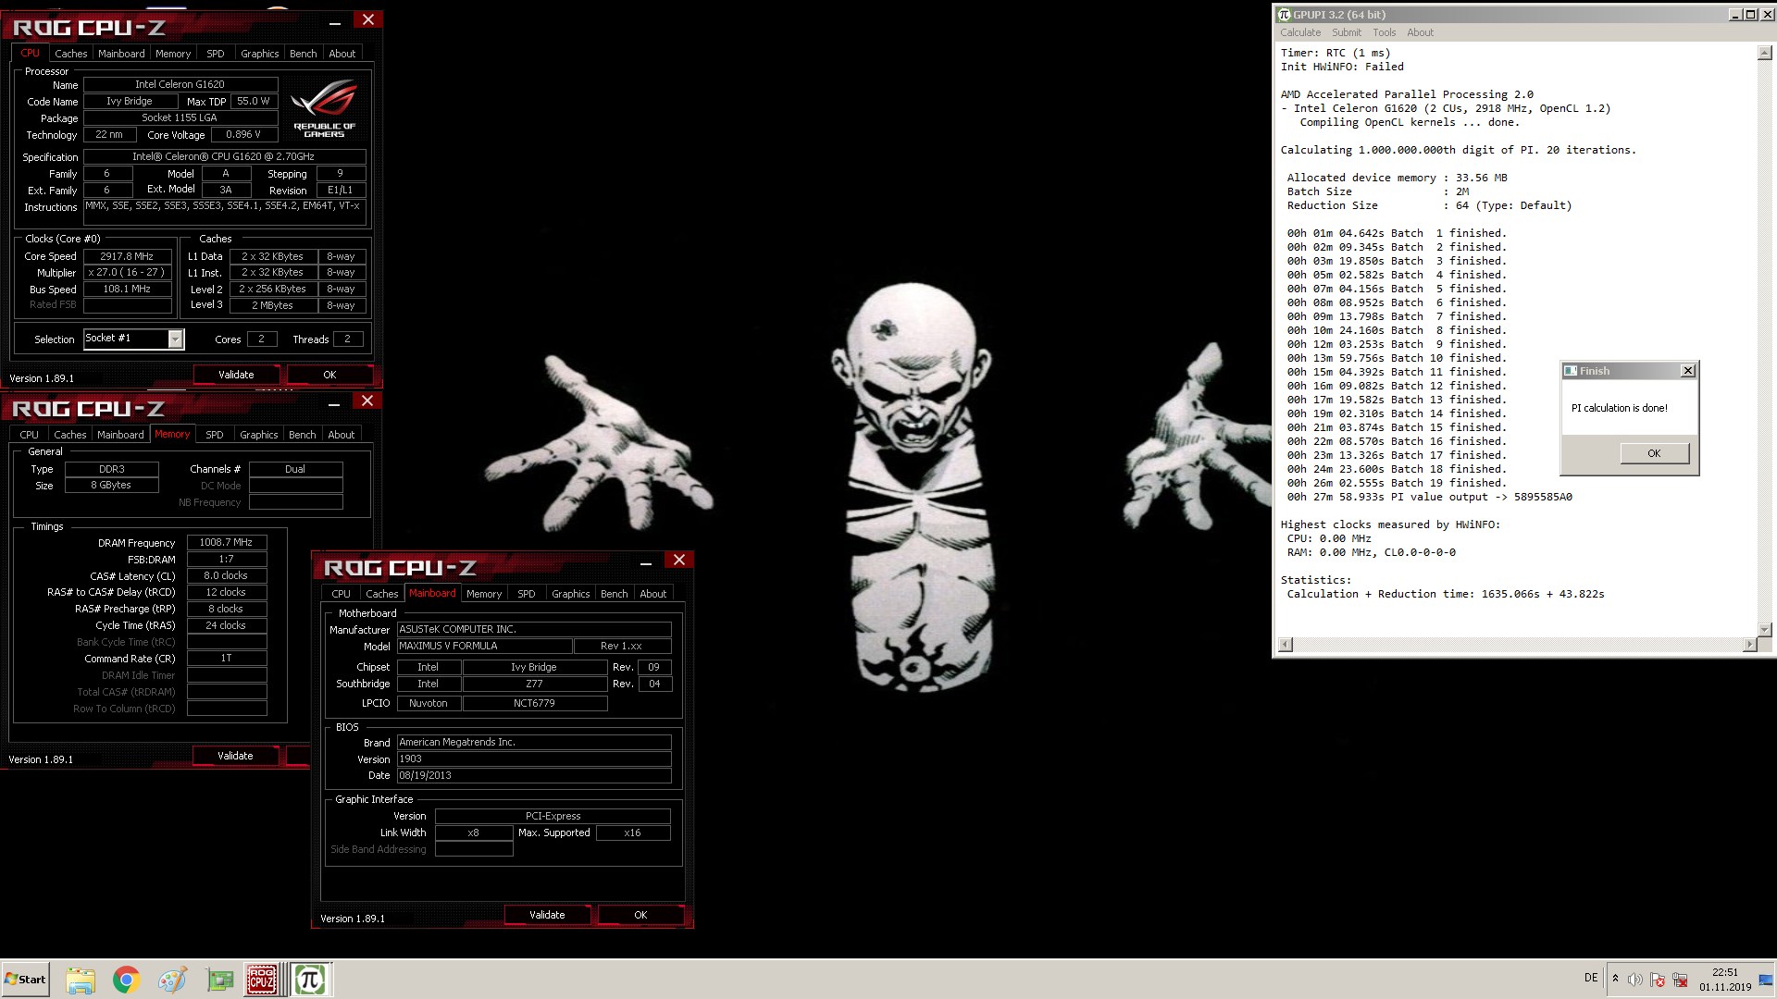This screenshot has height=999, width=1777.
Task: Switch to SPD tab in top CPU-Z window
Action: coord(216,54)
